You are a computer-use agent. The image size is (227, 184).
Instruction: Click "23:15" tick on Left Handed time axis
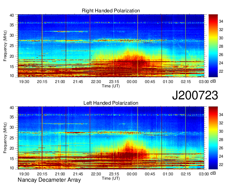tap(114, 174)
